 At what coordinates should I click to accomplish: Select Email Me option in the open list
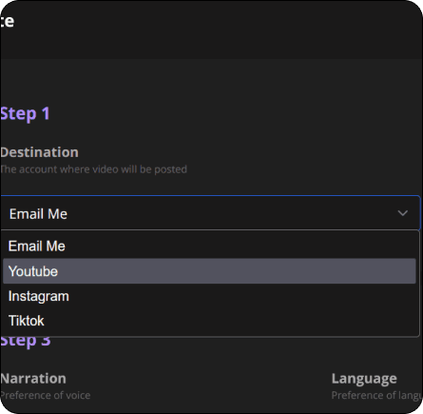point(209,246)
